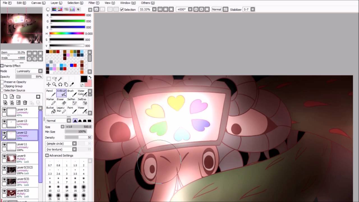Open the zoom percentage dropdown in toolbar

154,10
